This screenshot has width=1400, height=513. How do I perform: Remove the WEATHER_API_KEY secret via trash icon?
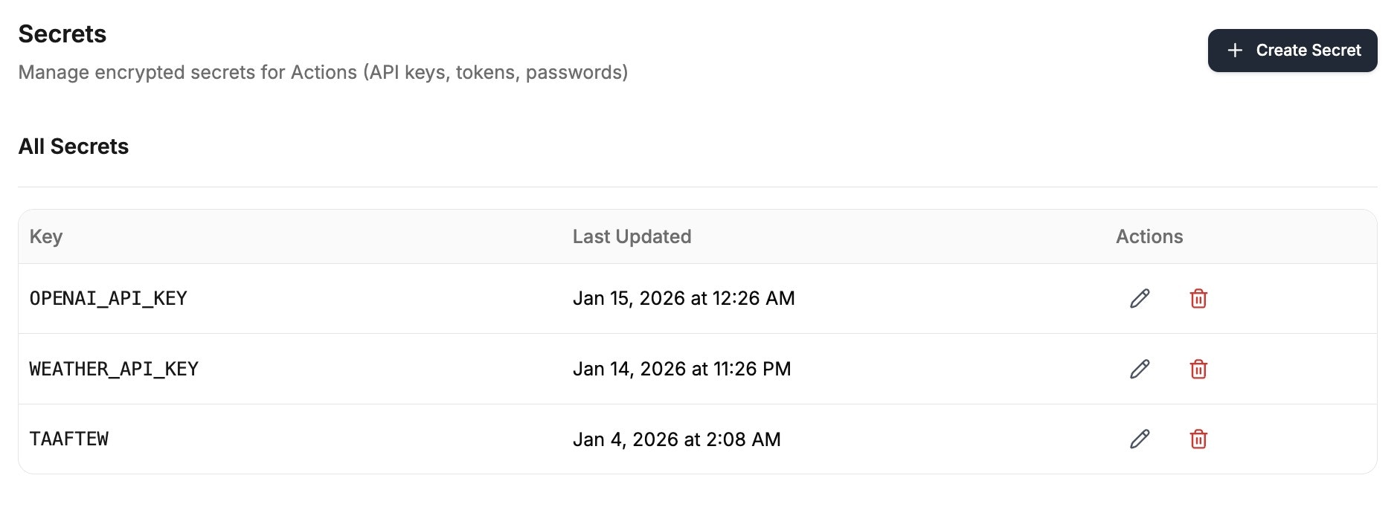pos(1198,369)
